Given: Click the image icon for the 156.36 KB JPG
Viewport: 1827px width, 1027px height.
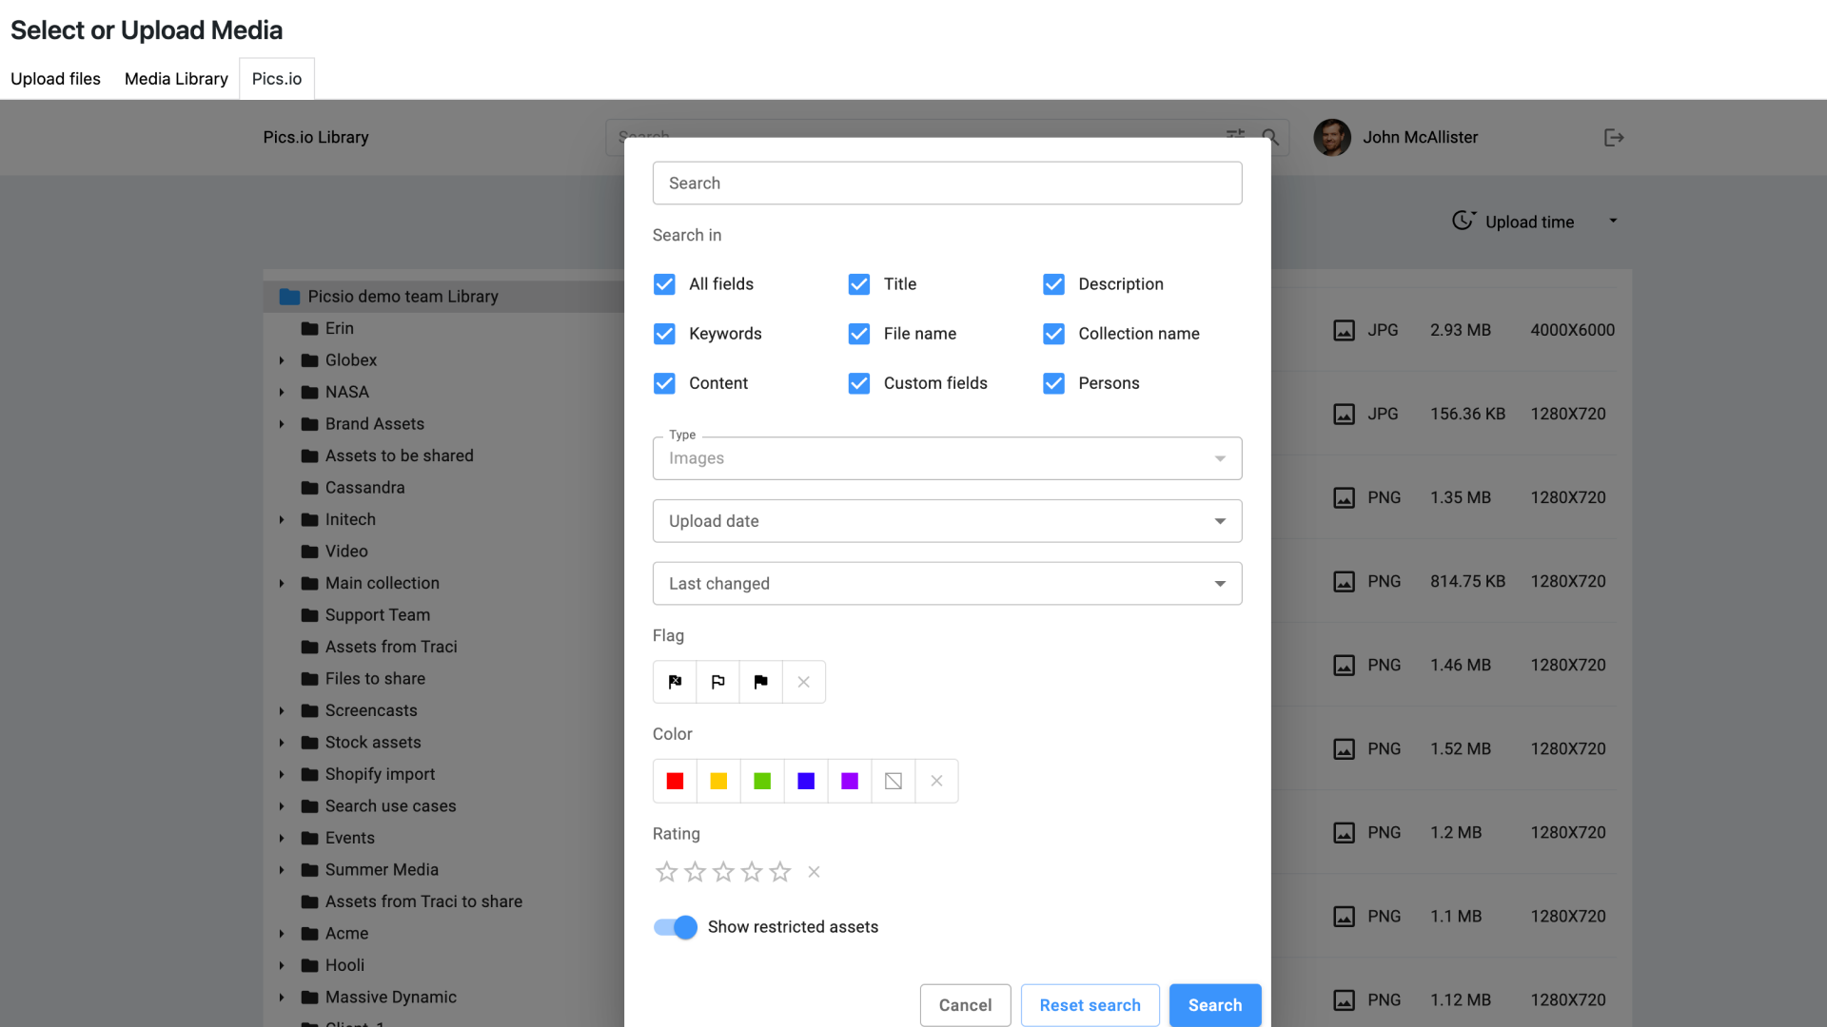Looking at the screenshot, I should 1344,414.
